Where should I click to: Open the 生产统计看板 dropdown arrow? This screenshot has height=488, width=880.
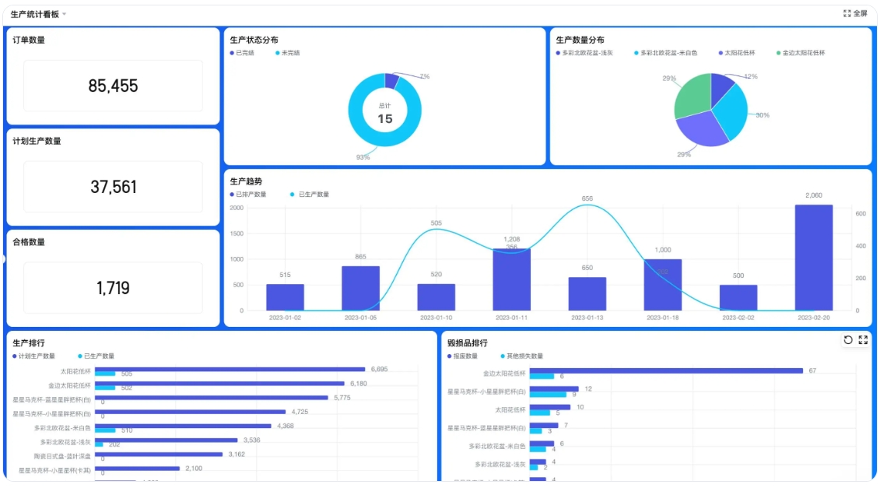click(x=65, y=14)
